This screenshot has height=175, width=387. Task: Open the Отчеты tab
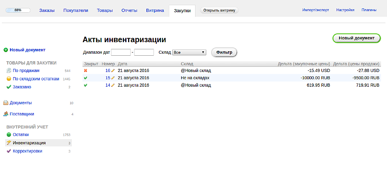(x=129, y=10)
